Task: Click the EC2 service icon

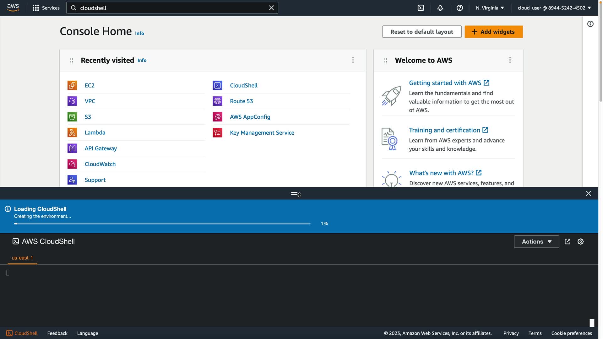Action: (72, 85)
